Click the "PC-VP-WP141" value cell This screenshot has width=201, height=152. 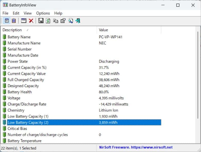coord(111,37)
